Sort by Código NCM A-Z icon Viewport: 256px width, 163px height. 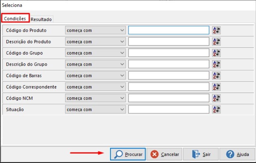(216, 98)
